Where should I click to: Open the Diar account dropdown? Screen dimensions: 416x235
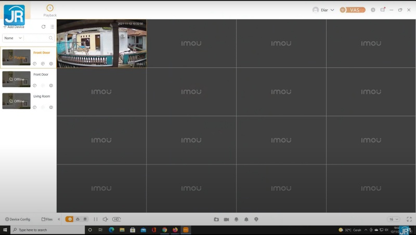coord(323,10)
